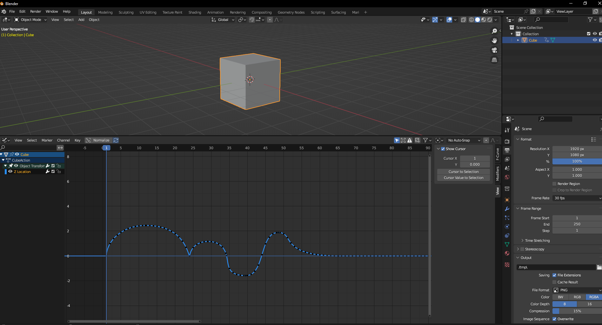Hide the Collection in the outliner

[x=595, y=34]
